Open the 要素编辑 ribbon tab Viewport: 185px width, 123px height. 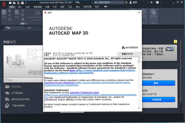(x=38, y=7)
